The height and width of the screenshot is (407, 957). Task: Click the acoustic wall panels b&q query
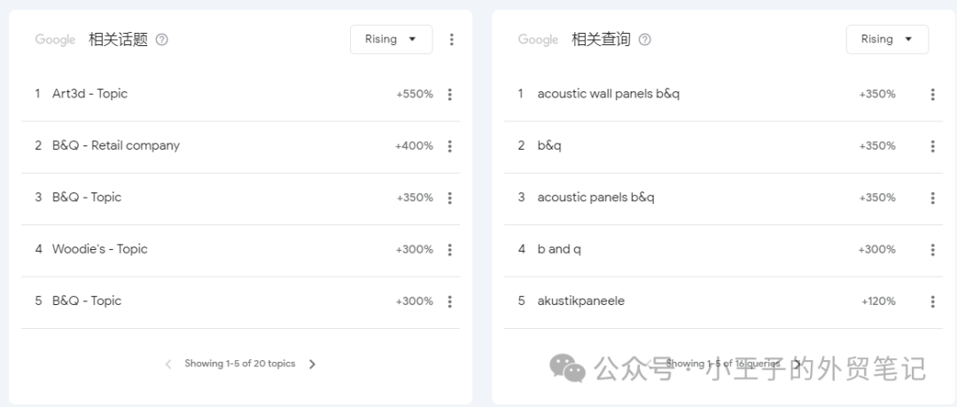pyautogui.click(x=608, y=94)
